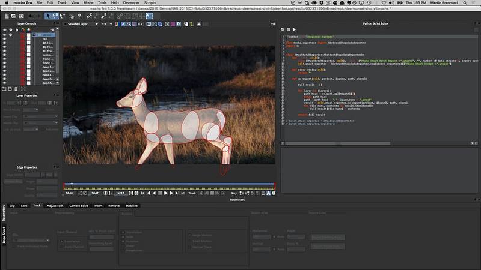Open the Dope Sheet side tab
The height and width of the screenshot is (270, 481).
(x=3, y=233)
